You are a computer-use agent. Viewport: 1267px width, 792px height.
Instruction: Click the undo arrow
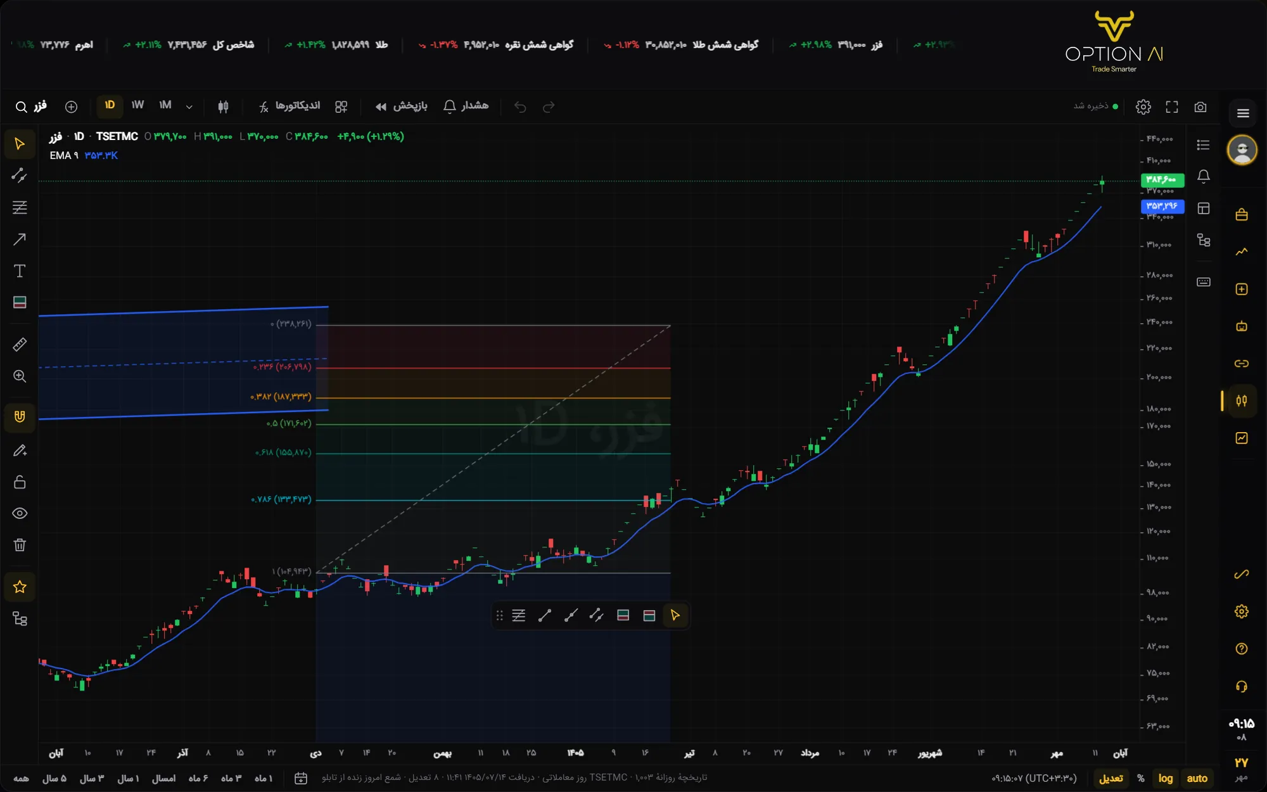tap(520, 106)
